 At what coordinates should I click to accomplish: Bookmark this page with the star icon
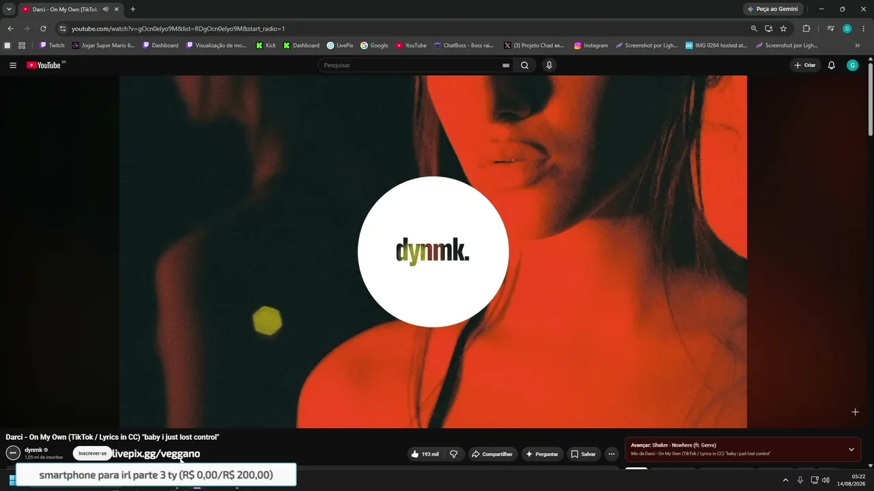tap(783, 29)
